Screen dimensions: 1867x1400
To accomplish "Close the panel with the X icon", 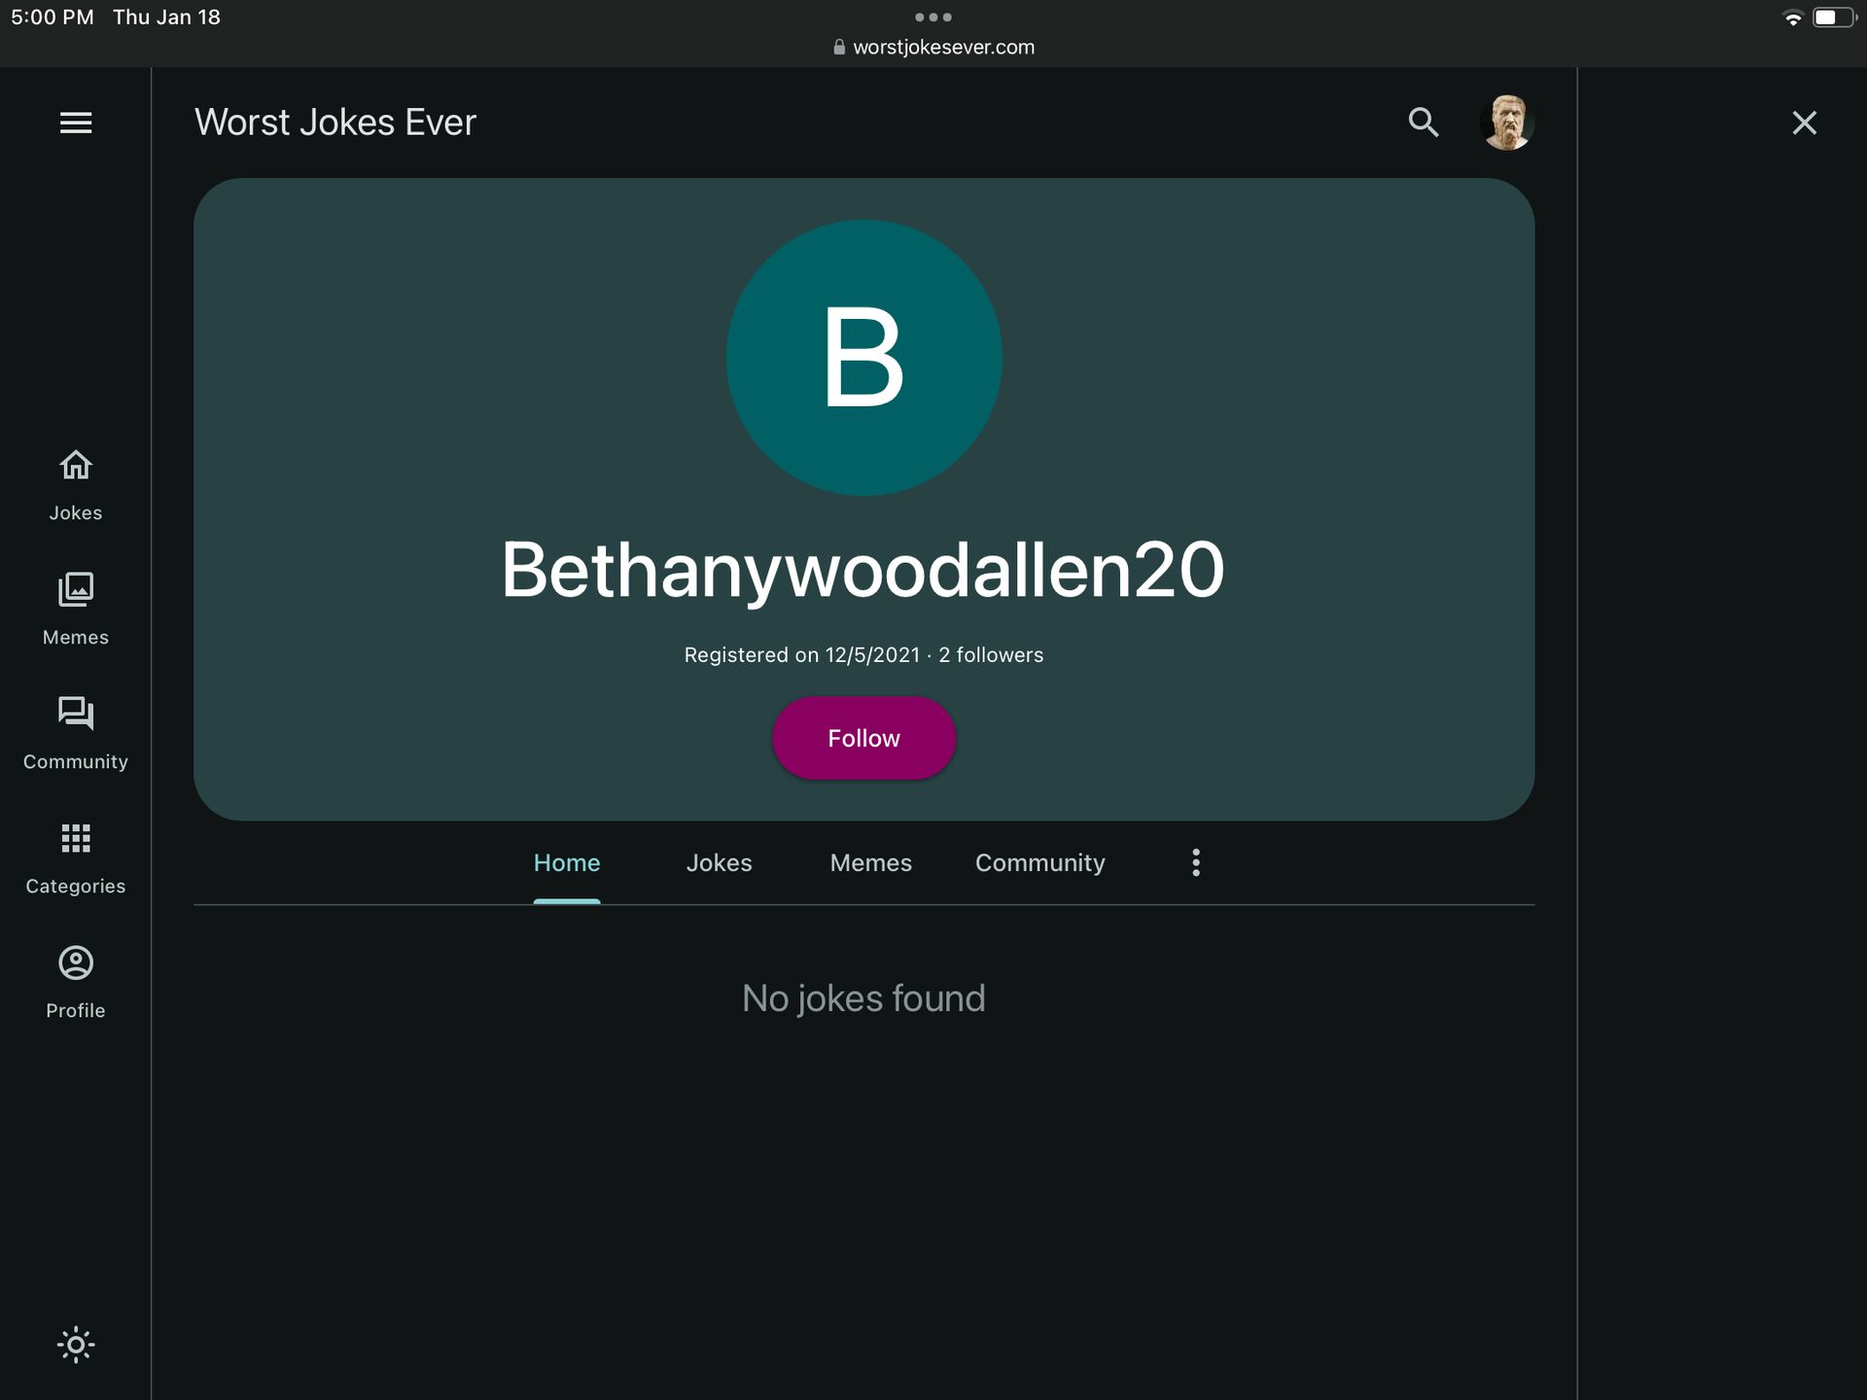I will click(1804, 122).
